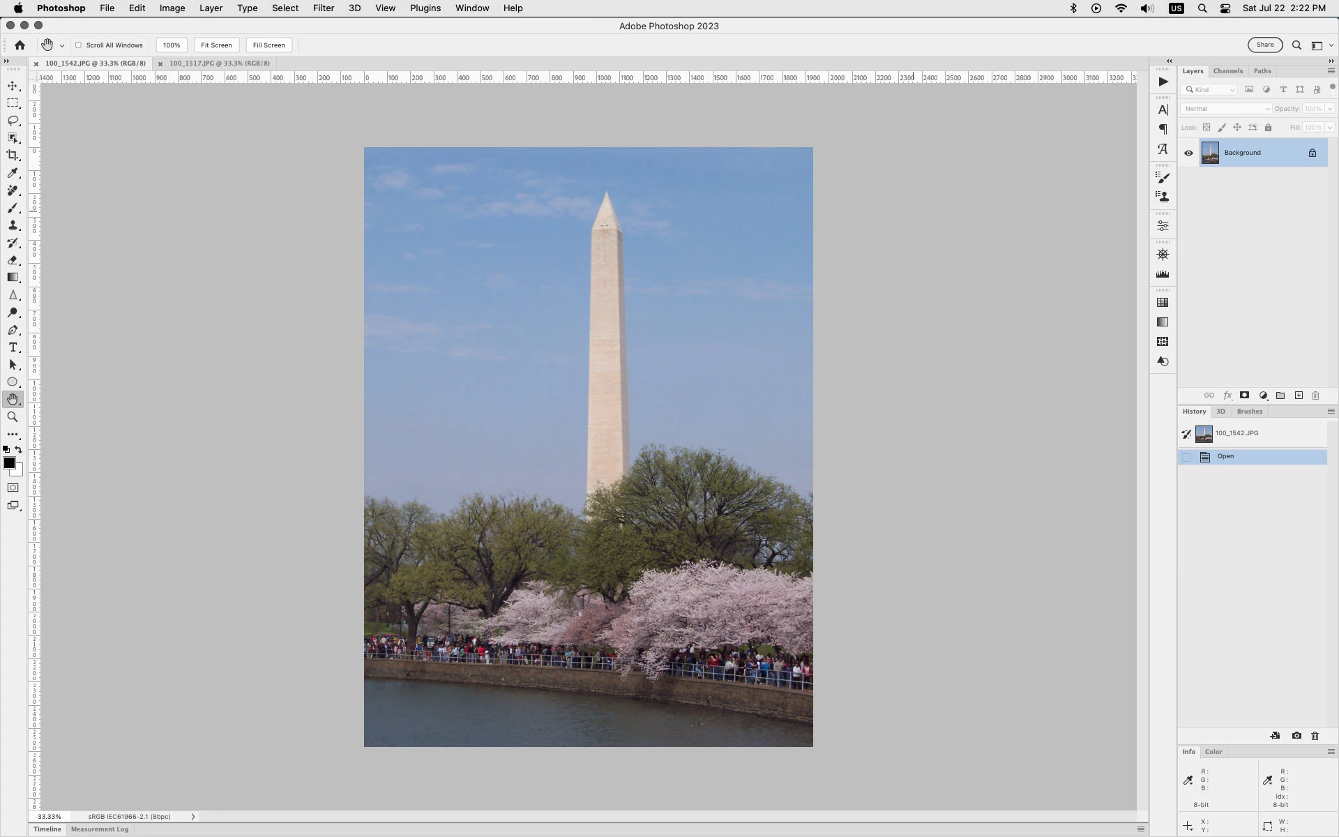The image size is (1339, 837).
Task: Click the Share button
Action: [1264, 45]
